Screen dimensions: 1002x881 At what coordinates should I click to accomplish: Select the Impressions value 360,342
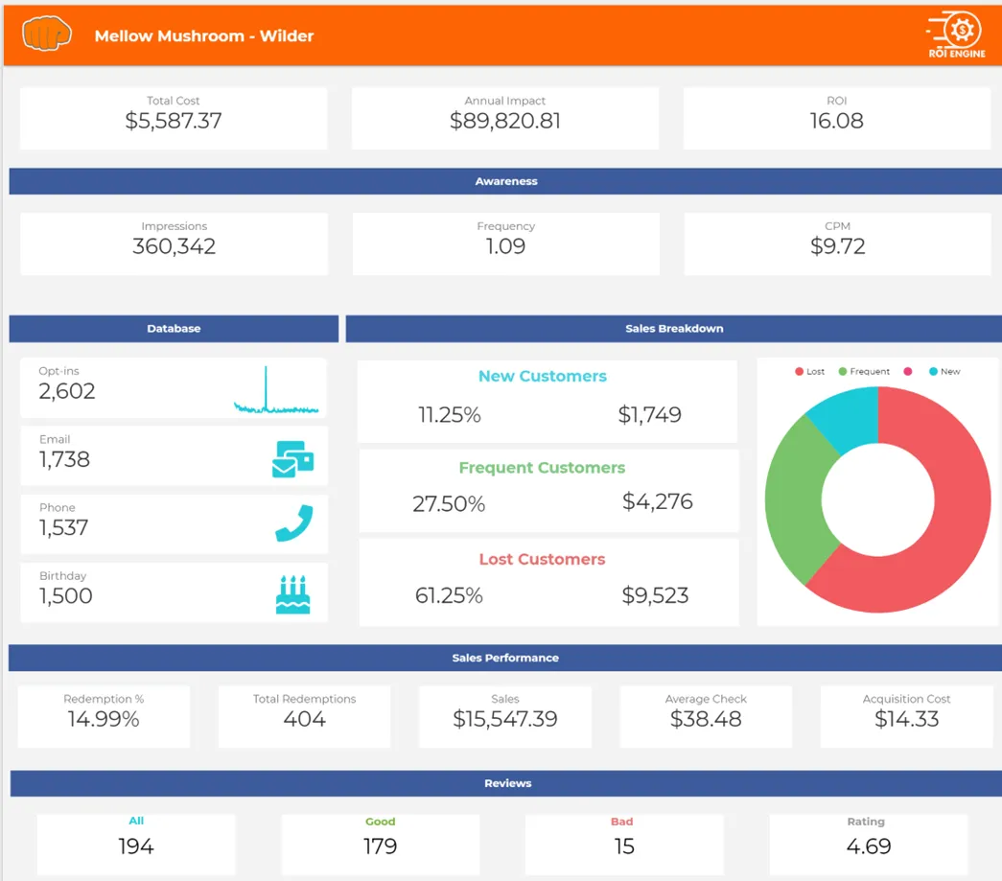[174, 246]
